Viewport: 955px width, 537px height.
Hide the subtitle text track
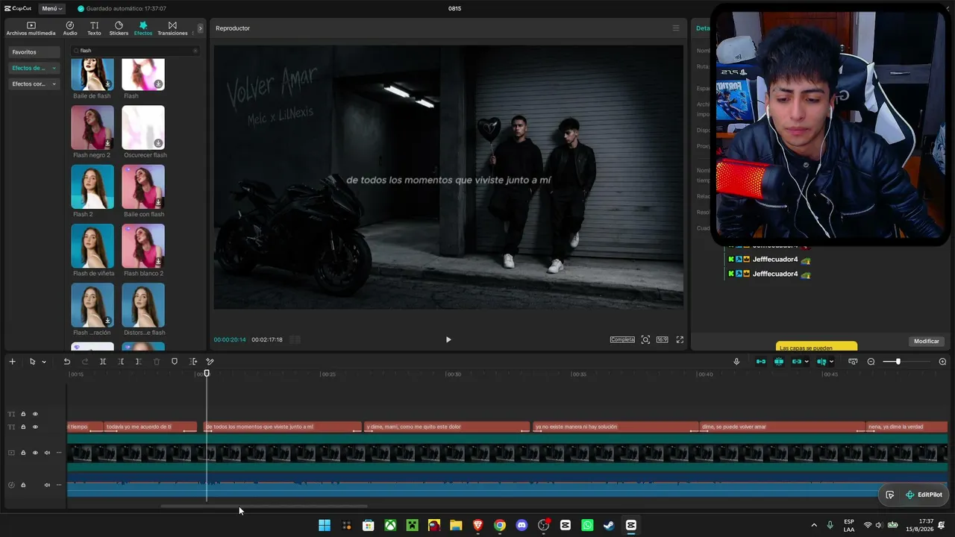(34, 427)
